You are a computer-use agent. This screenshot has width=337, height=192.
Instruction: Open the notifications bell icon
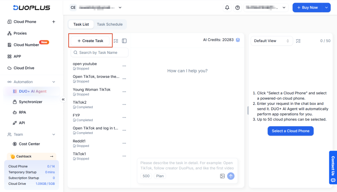[x=227, y=8]
